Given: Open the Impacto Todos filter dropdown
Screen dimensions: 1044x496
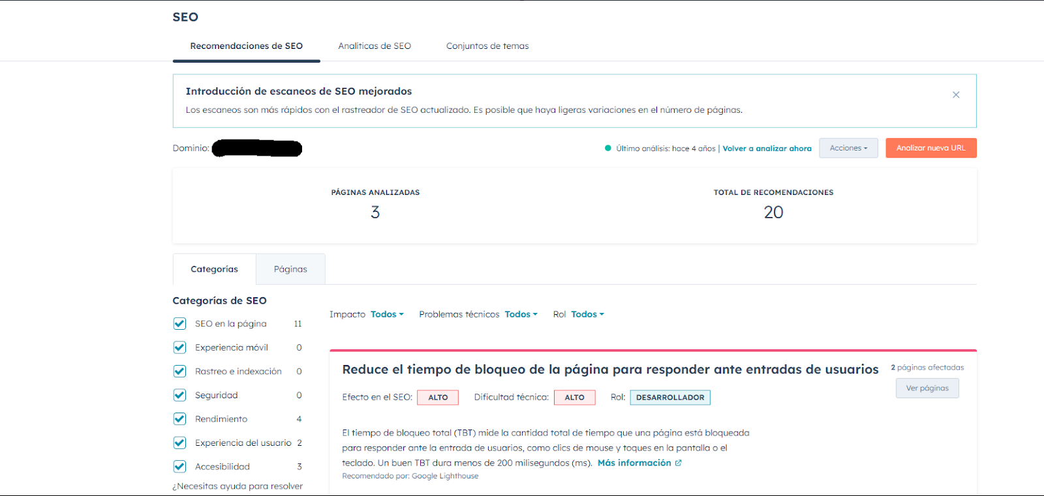Looking at the screenshot, I should tap(387, 314).
